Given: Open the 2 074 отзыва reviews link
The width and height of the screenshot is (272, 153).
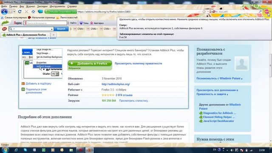Looking at the screenshot, I should coord(124,95).
